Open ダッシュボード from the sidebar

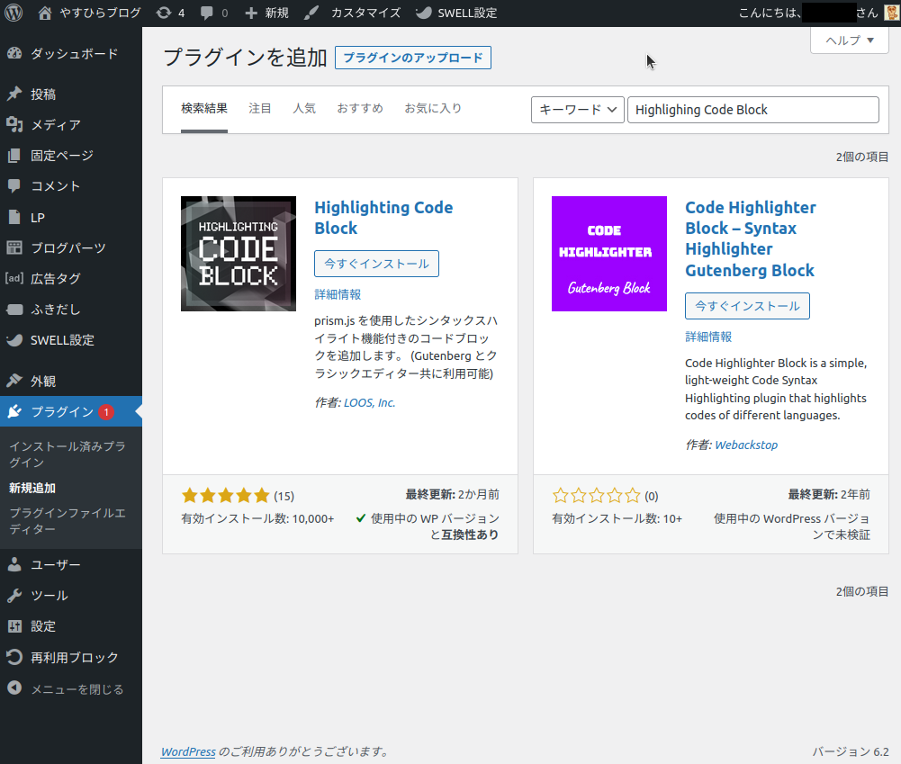(x=74, y=54)
